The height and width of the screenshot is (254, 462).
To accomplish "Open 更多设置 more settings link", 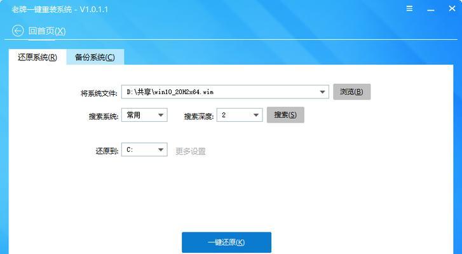I will tap(191, 151).
